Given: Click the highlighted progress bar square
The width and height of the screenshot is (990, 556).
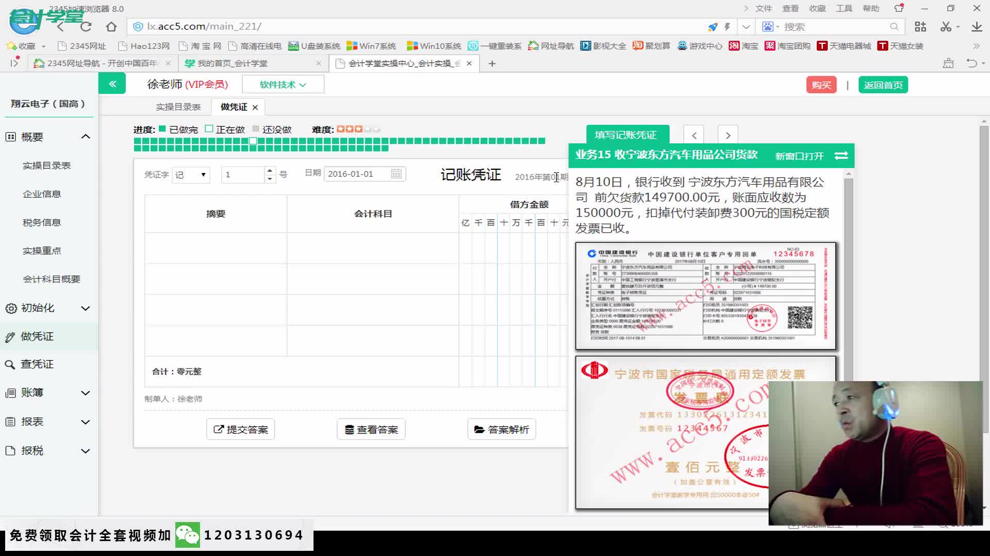Looking at the screenshot, I should coord(253,141).
